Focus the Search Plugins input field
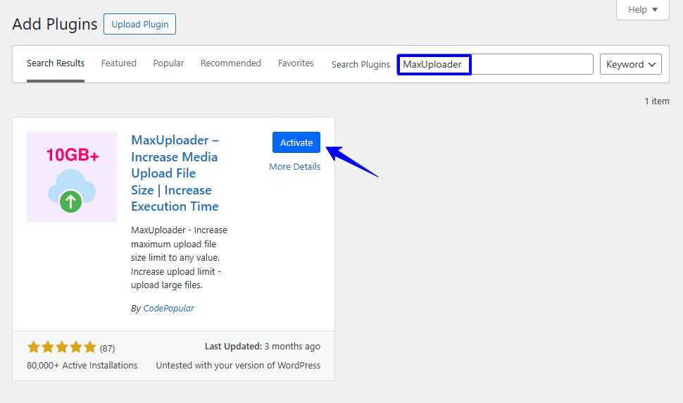Image resolution: width=683 pixels, height=403 pixels. coord(495,65)
